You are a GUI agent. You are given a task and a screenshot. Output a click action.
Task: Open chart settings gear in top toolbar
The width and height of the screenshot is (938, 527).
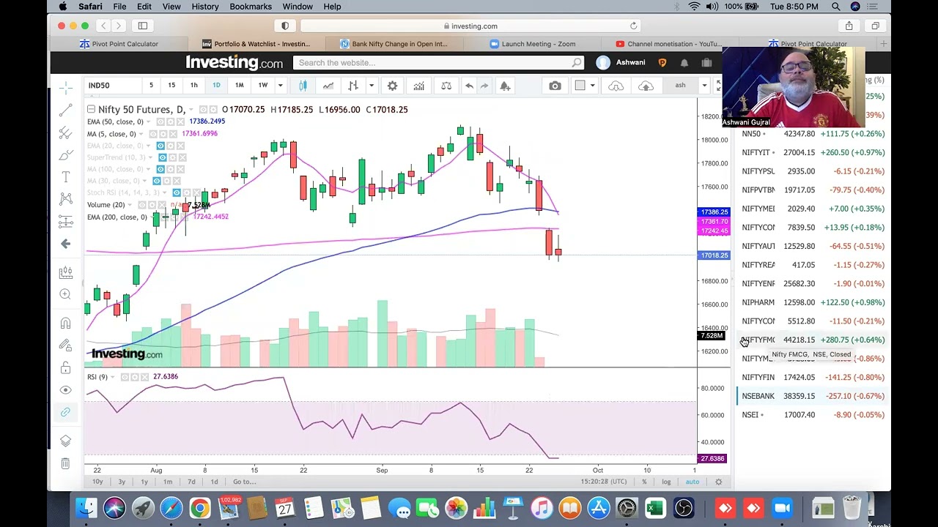point(392,86)
